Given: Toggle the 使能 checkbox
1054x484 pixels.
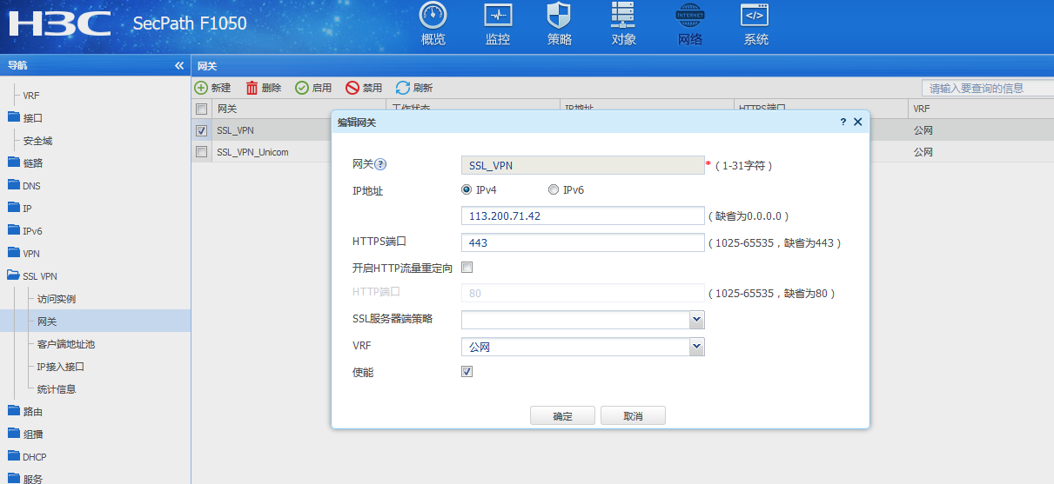Looking at the screenshot, I should tap(467, 372).
